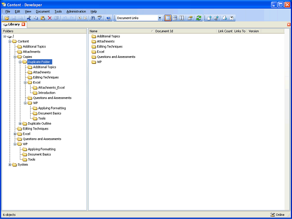
Task: Sort by the Name column header
Action: coord(121,31)
